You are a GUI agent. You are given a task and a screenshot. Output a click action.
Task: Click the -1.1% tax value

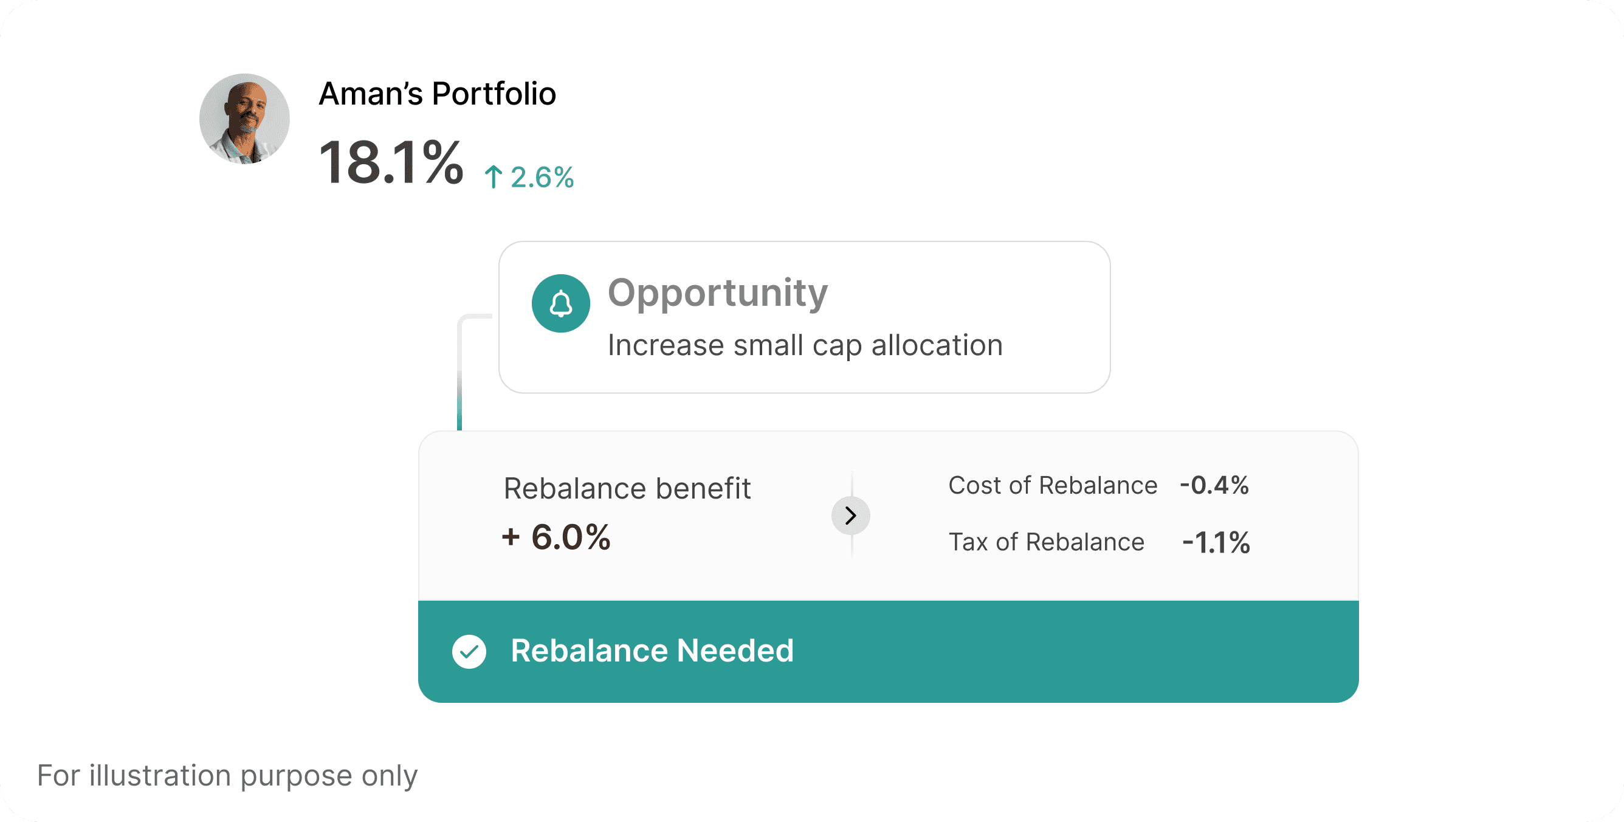(1216, 542)
